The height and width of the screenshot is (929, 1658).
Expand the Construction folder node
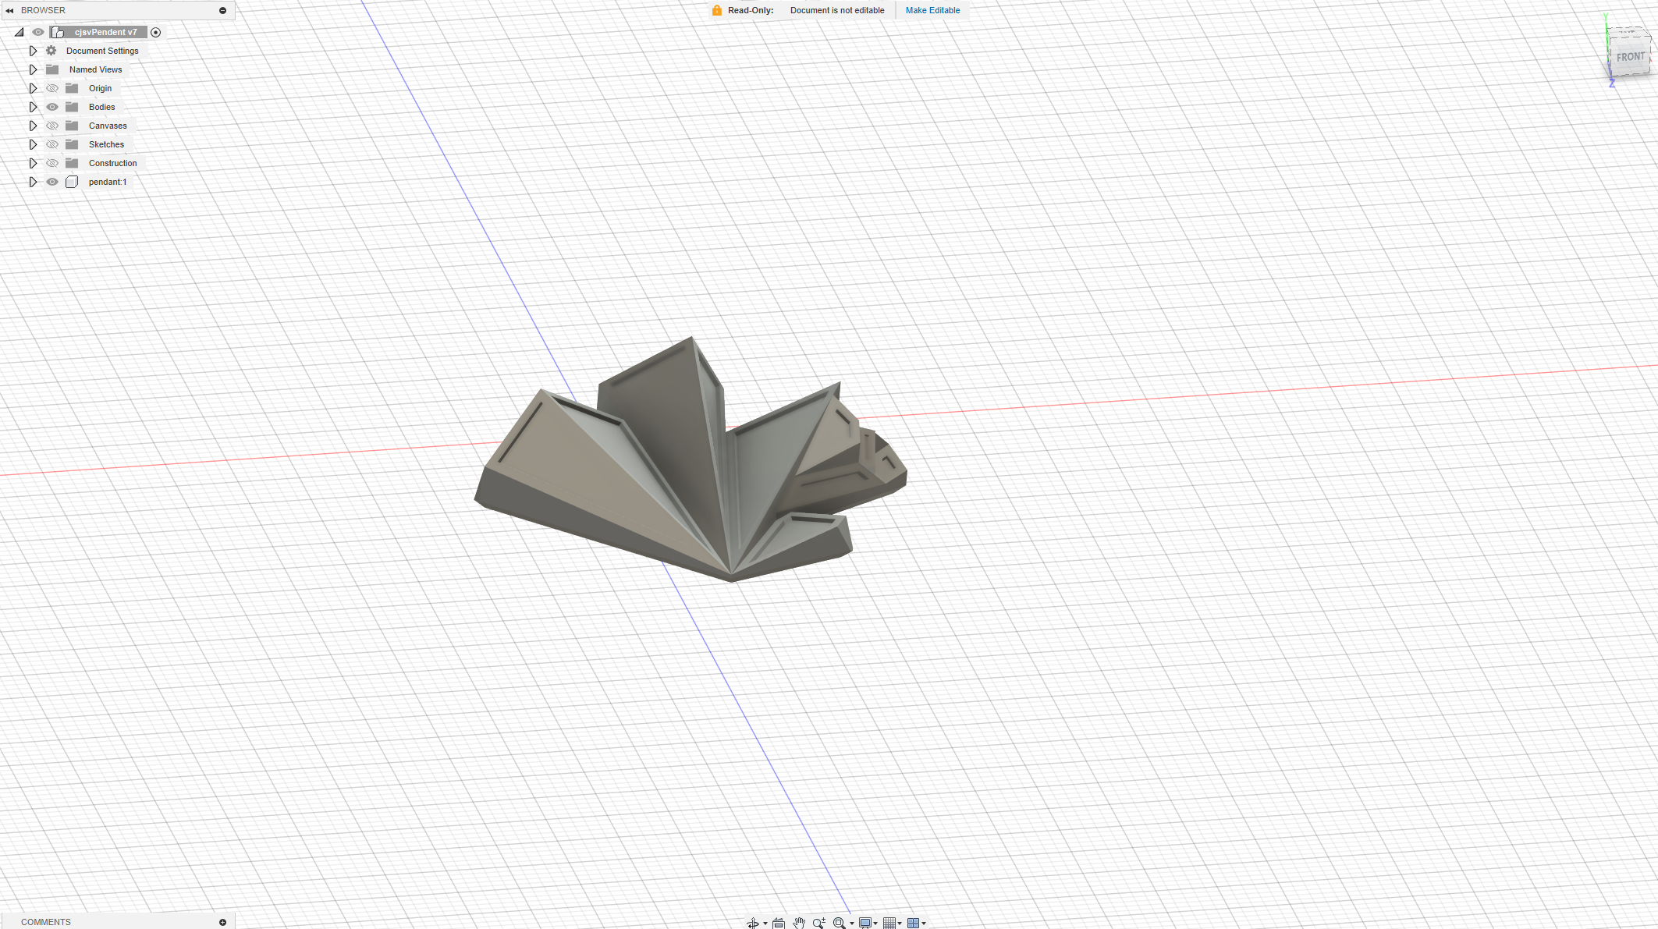pyautogui.click(x=33, y=163)
